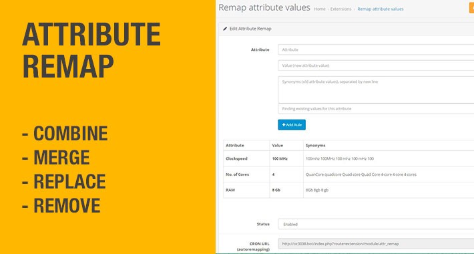Click the Clockspeed synonyms cell
Screen dimensions: 474x254
(x=389, y=158)
